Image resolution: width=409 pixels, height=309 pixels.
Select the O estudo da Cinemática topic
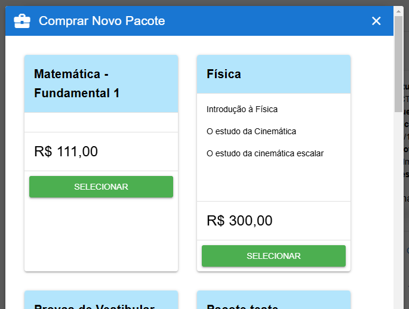(251, 131)
